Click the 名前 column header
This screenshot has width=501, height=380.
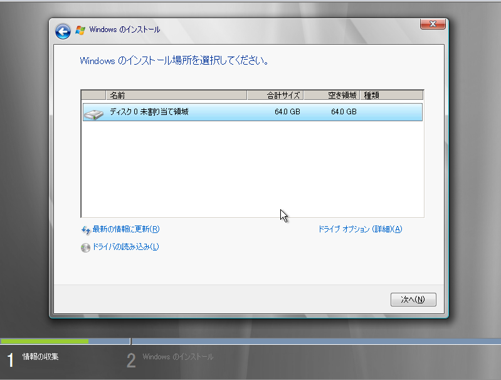176,95
